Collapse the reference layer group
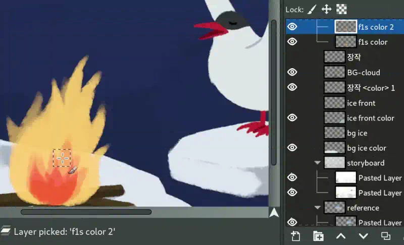Screen dimensions: 404x245 [x=318, y=208]
